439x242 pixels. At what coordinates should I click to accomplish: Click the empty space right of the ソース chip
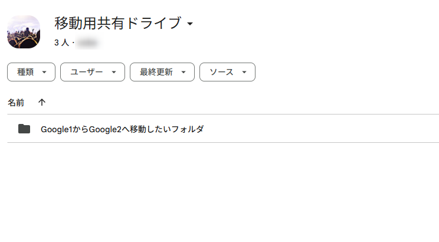point(347,72)
